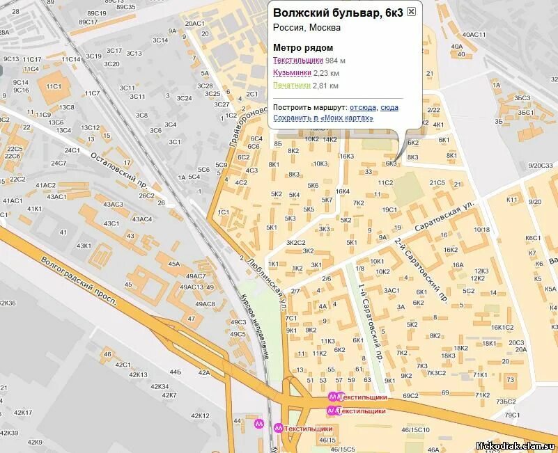Click building label 16К3

click(347, 156)
